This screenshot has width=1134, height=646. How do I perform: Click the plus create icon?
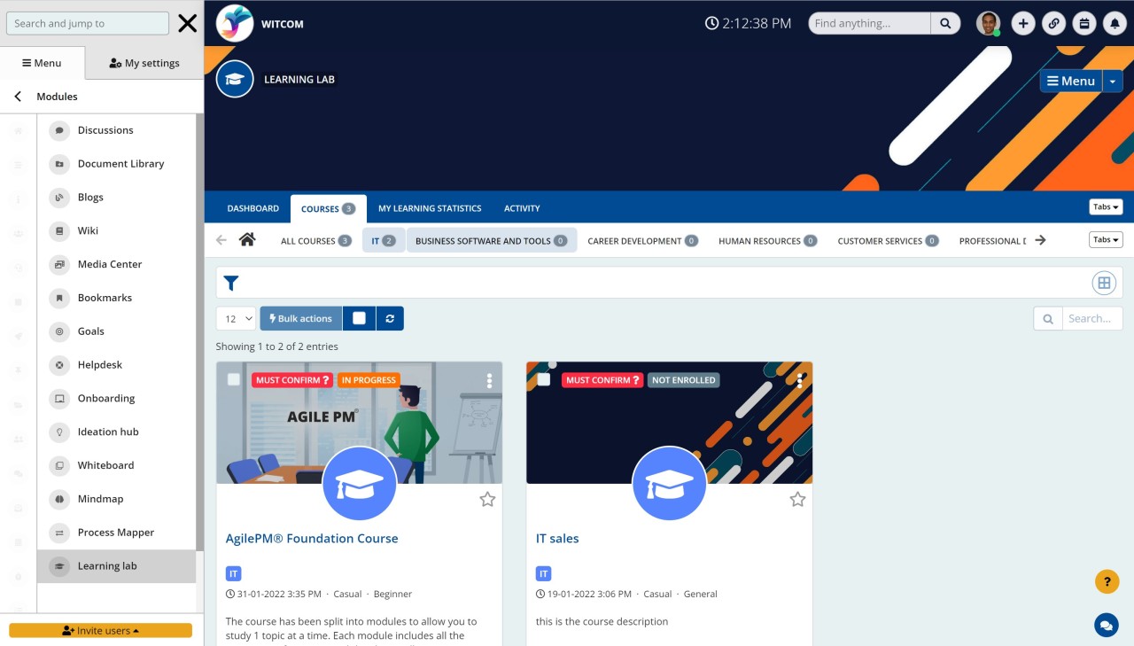point(1022,24)
